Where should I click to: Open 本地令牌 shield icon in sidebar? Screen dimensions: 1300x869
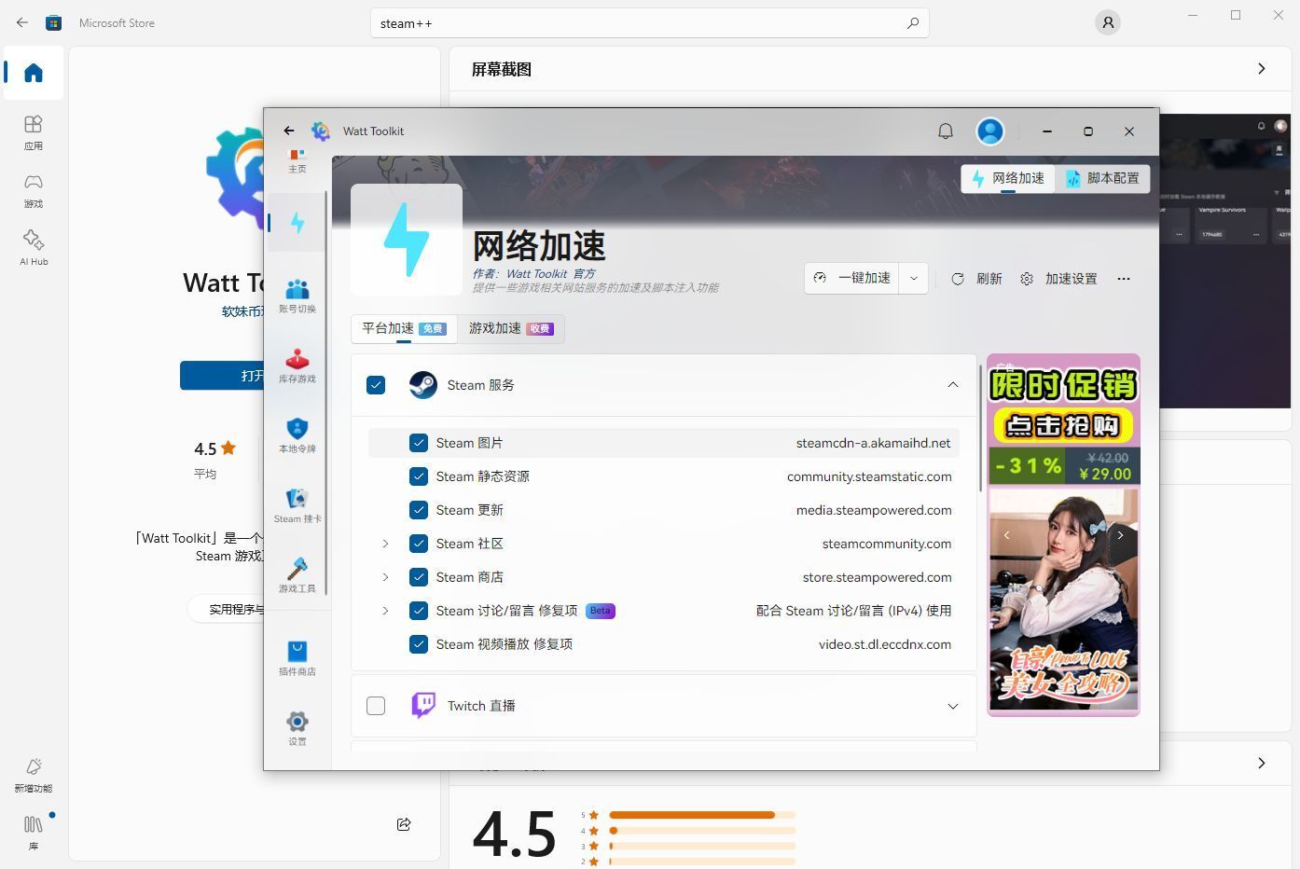(x=297, y=435)
